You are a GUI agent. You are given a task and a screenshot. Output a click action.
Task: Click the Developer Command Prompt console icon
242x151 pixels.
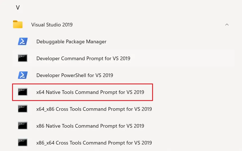(23, 58)
